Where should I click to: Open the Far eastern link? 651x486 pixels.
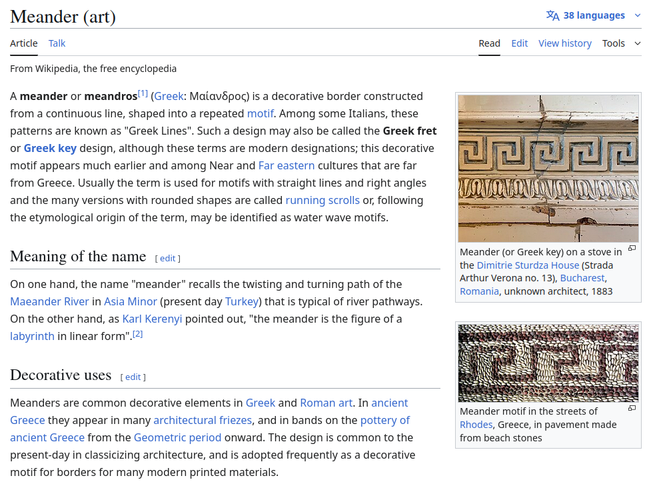tap(287, 166)
